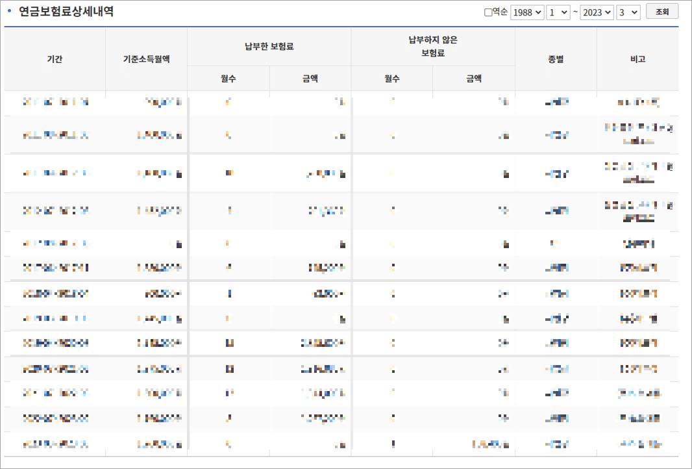
Task: Click the blue bullet icon beside the title
Action: (8, 11)
